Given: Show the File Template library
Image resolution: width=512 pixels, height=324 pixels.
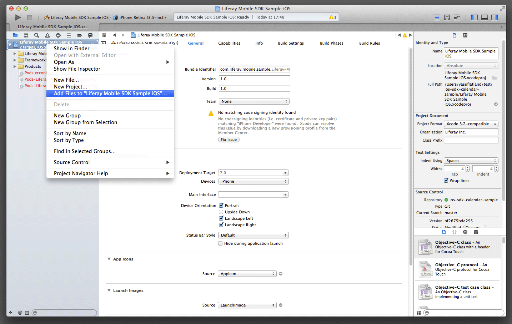Looking at the screenshot, I should coord(444,232).
